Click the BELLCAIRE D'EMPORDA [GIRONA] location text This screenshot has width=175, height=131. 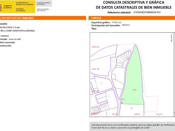(x=17, y=31)
